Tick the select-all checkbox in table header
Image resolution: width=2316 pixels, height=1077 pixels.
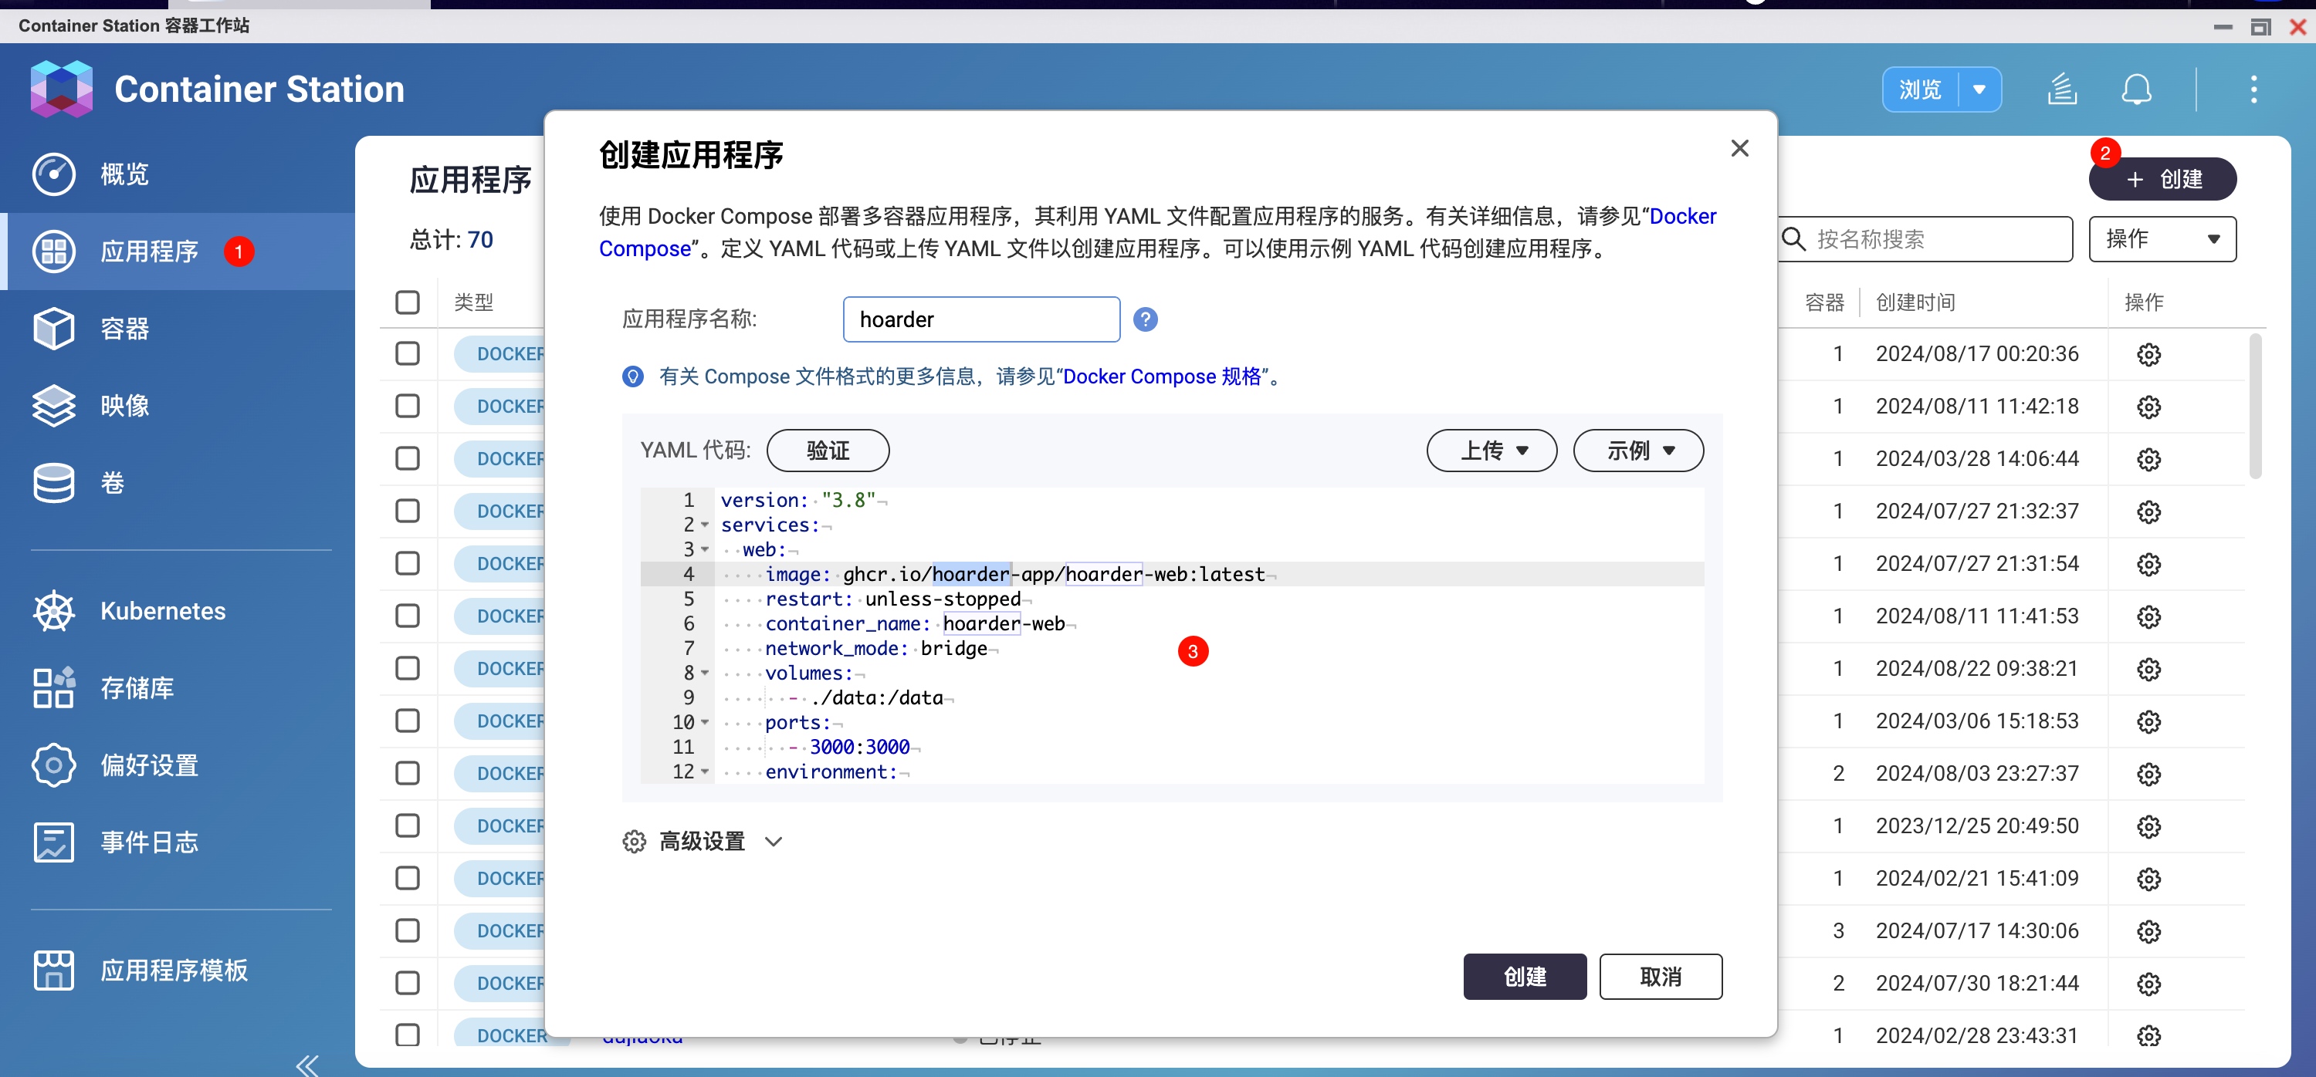[x=408, y=302]
